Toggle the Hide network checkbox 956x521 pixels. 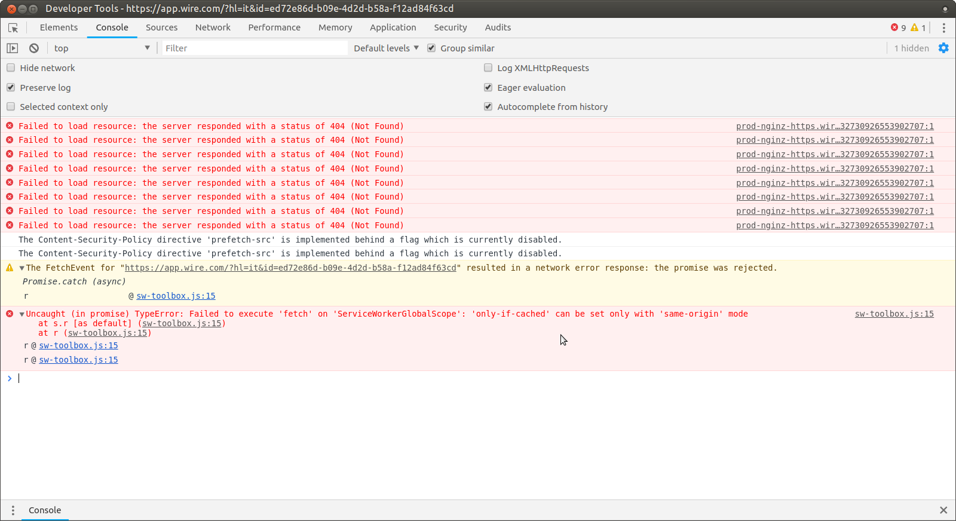click(x=11, y=68)
